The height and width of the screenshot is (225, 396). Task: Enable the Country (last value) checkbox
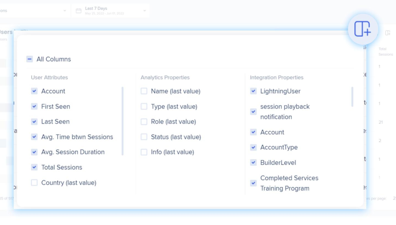(34, 183)
